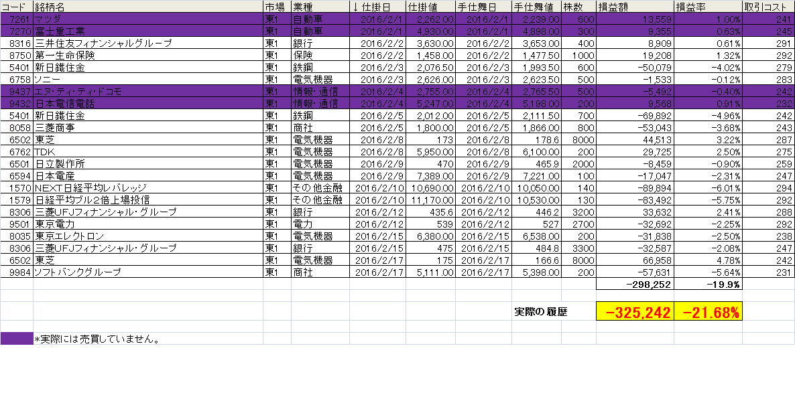
Task: Click the ↓仕掛日 sorted column header
Action: [377, 7]
